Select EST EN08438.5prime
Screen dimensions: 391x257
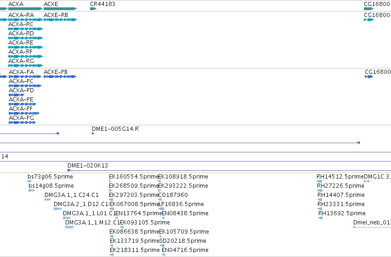click(x=163, y=218)
